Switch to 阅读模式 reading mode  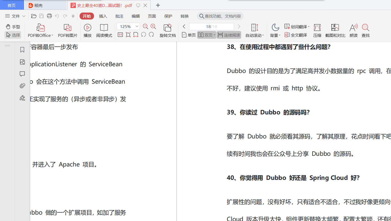[x=104, y=30]
